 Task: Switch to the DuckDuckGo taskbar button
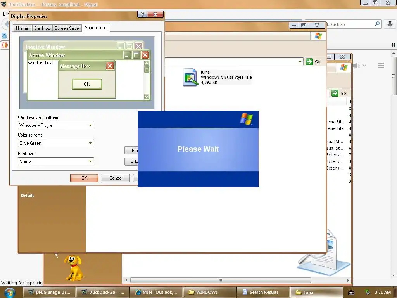tap(103, 292)
